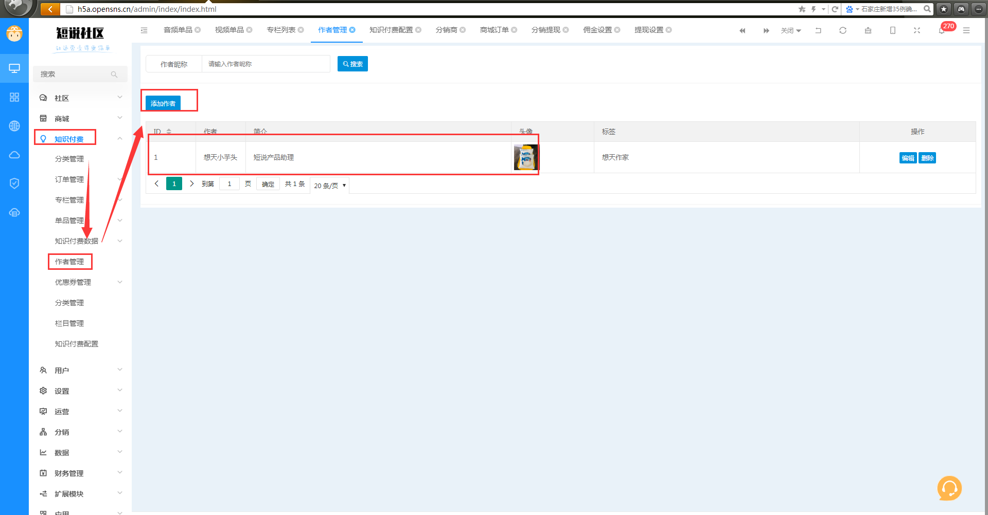Switch to the 商城订单 tab
Screen dimensions: 988x515
(x=494, y=30)
